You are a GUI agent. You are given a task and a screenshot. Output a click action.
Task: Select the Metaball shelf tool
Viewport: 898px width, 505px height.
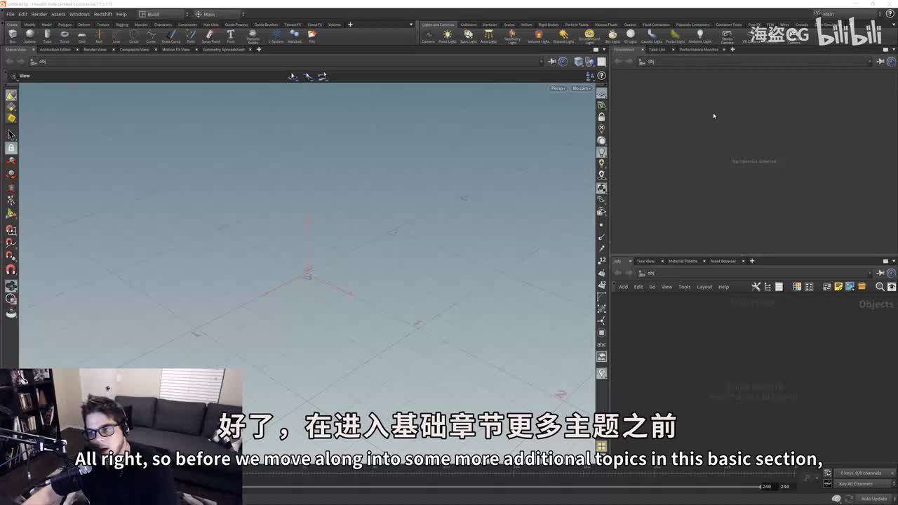pyautogui.click(x=295, y=36)
